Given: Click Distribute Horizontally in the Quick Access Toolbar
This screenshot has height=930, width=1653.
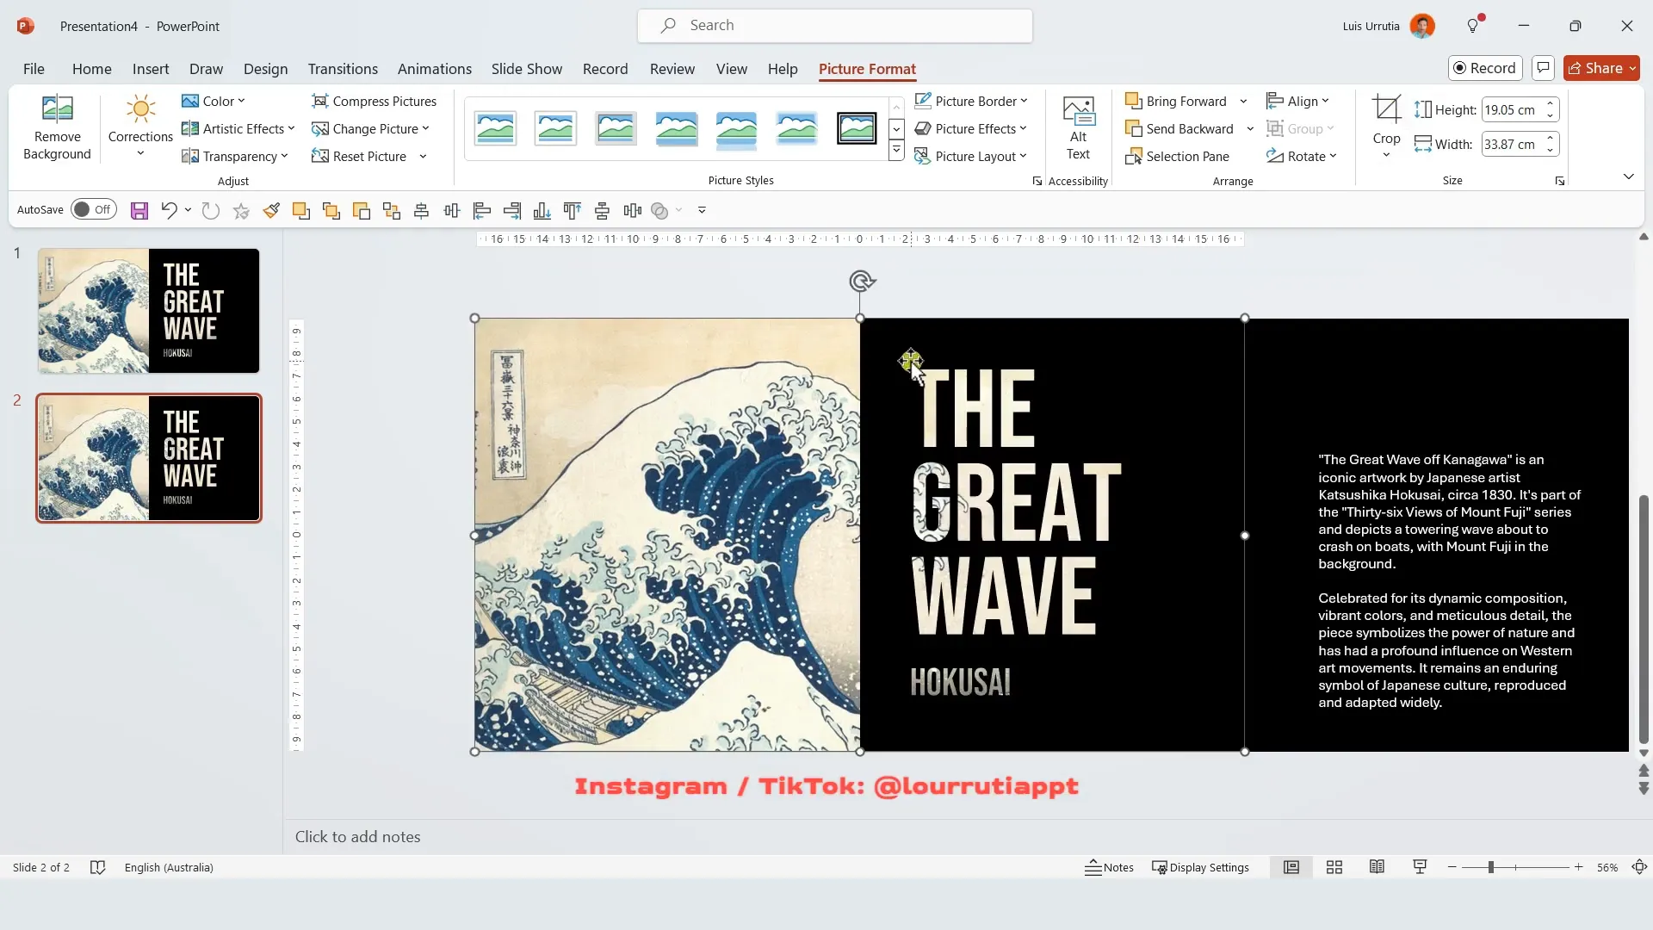Looking at the screenshot, I should tap(633, 210).
